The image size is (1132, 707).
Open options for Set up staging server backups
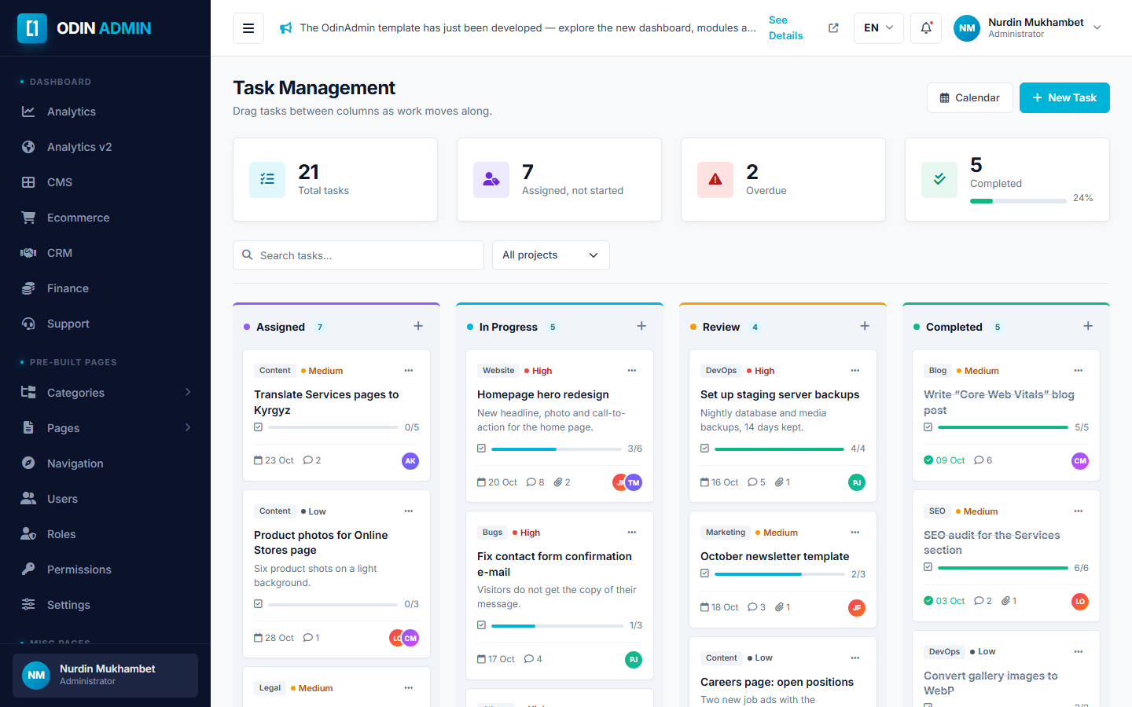855,370
